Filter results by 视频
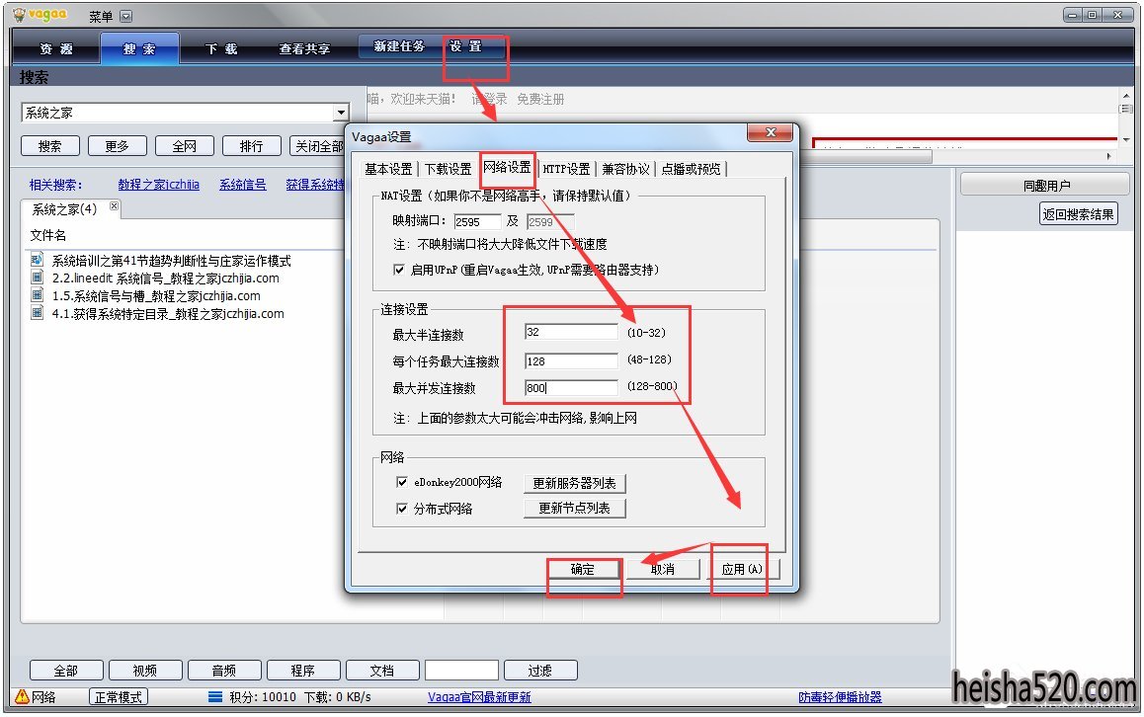 click(x=144, y=671)
